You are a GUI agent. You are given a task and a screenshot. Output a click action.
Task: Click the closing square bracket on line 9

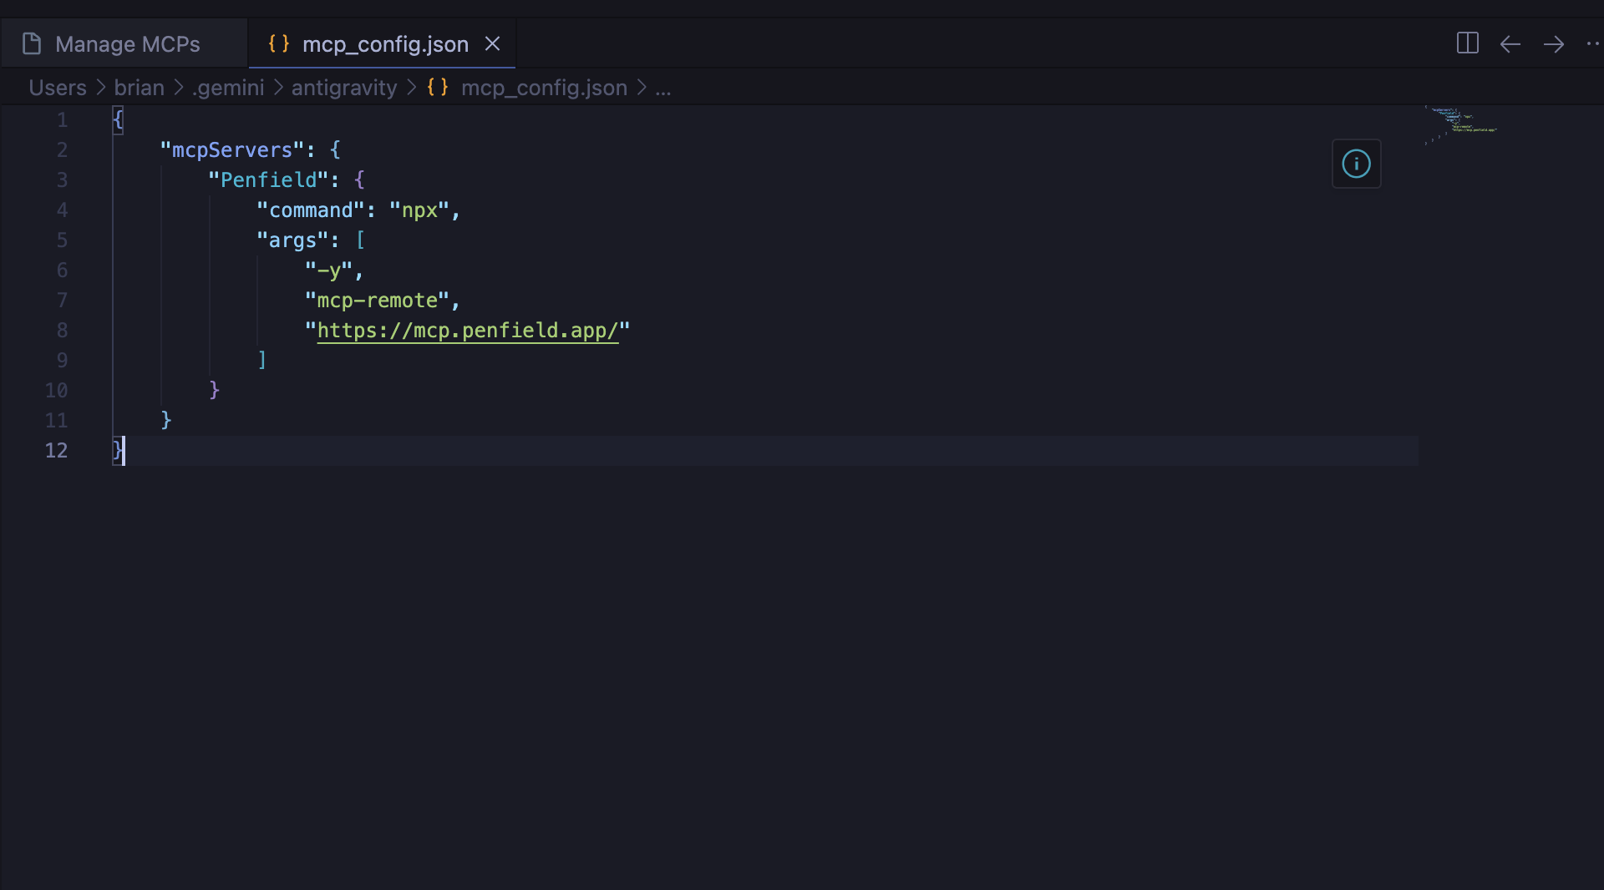[262, 361]
